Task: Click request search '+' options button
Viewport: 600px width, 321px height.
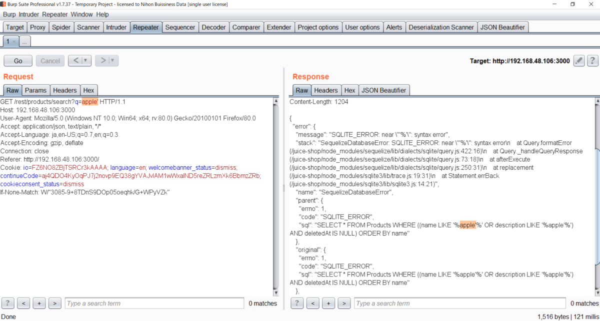Action: [x=39, y=303]
